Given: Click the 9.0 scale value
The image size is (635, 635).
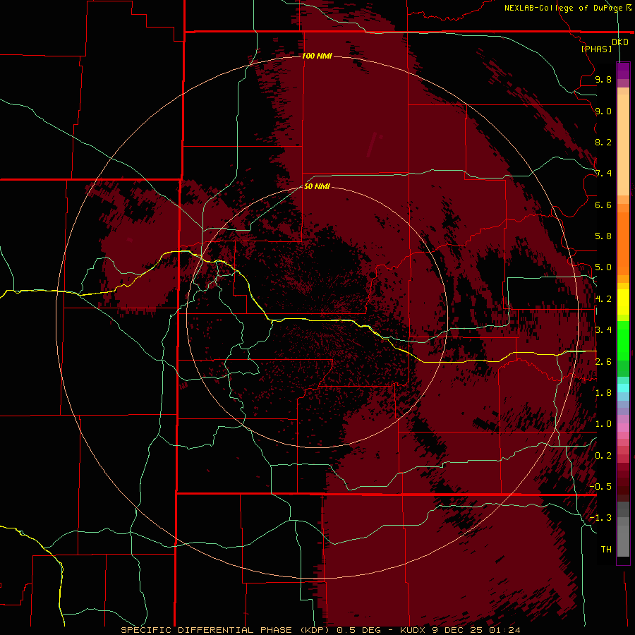Looking at the screenshot, I should pyautogui.click(x=603, y=111).
